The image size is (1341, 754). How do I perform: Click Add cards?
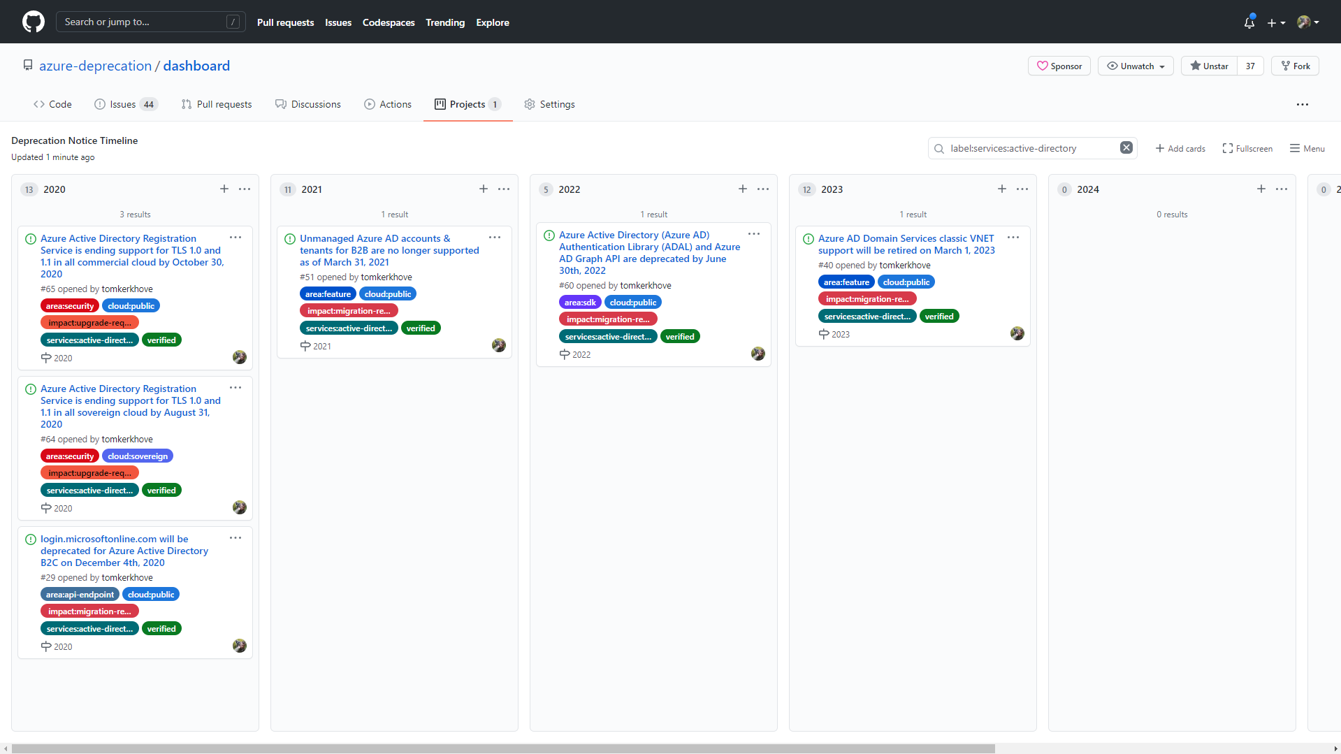[x=1180, y=148]
